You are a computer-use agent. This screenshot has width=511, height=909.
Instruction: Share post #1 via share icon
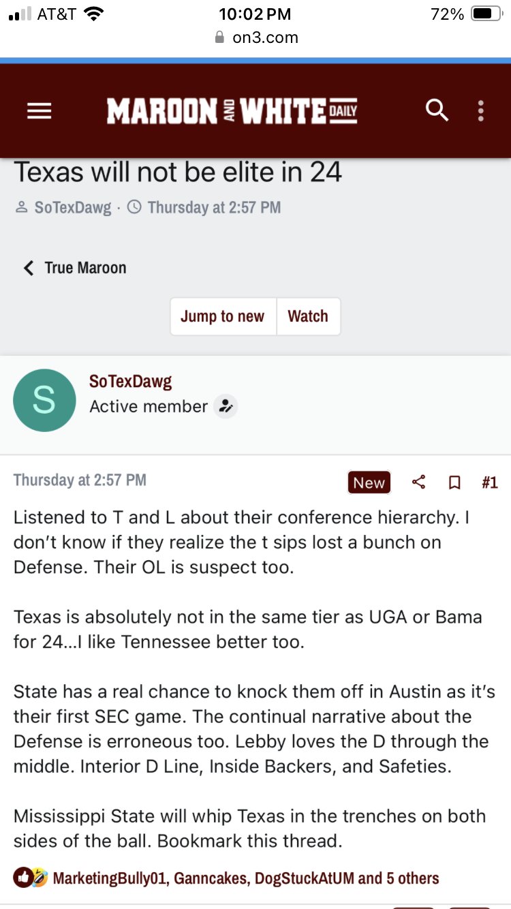click(x=419, y=482)
